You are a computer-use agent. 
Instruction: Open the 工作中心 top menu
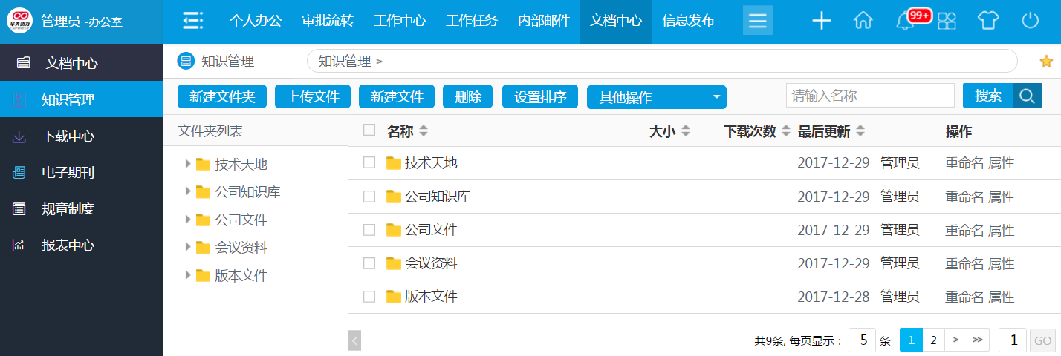coord(400,21)
